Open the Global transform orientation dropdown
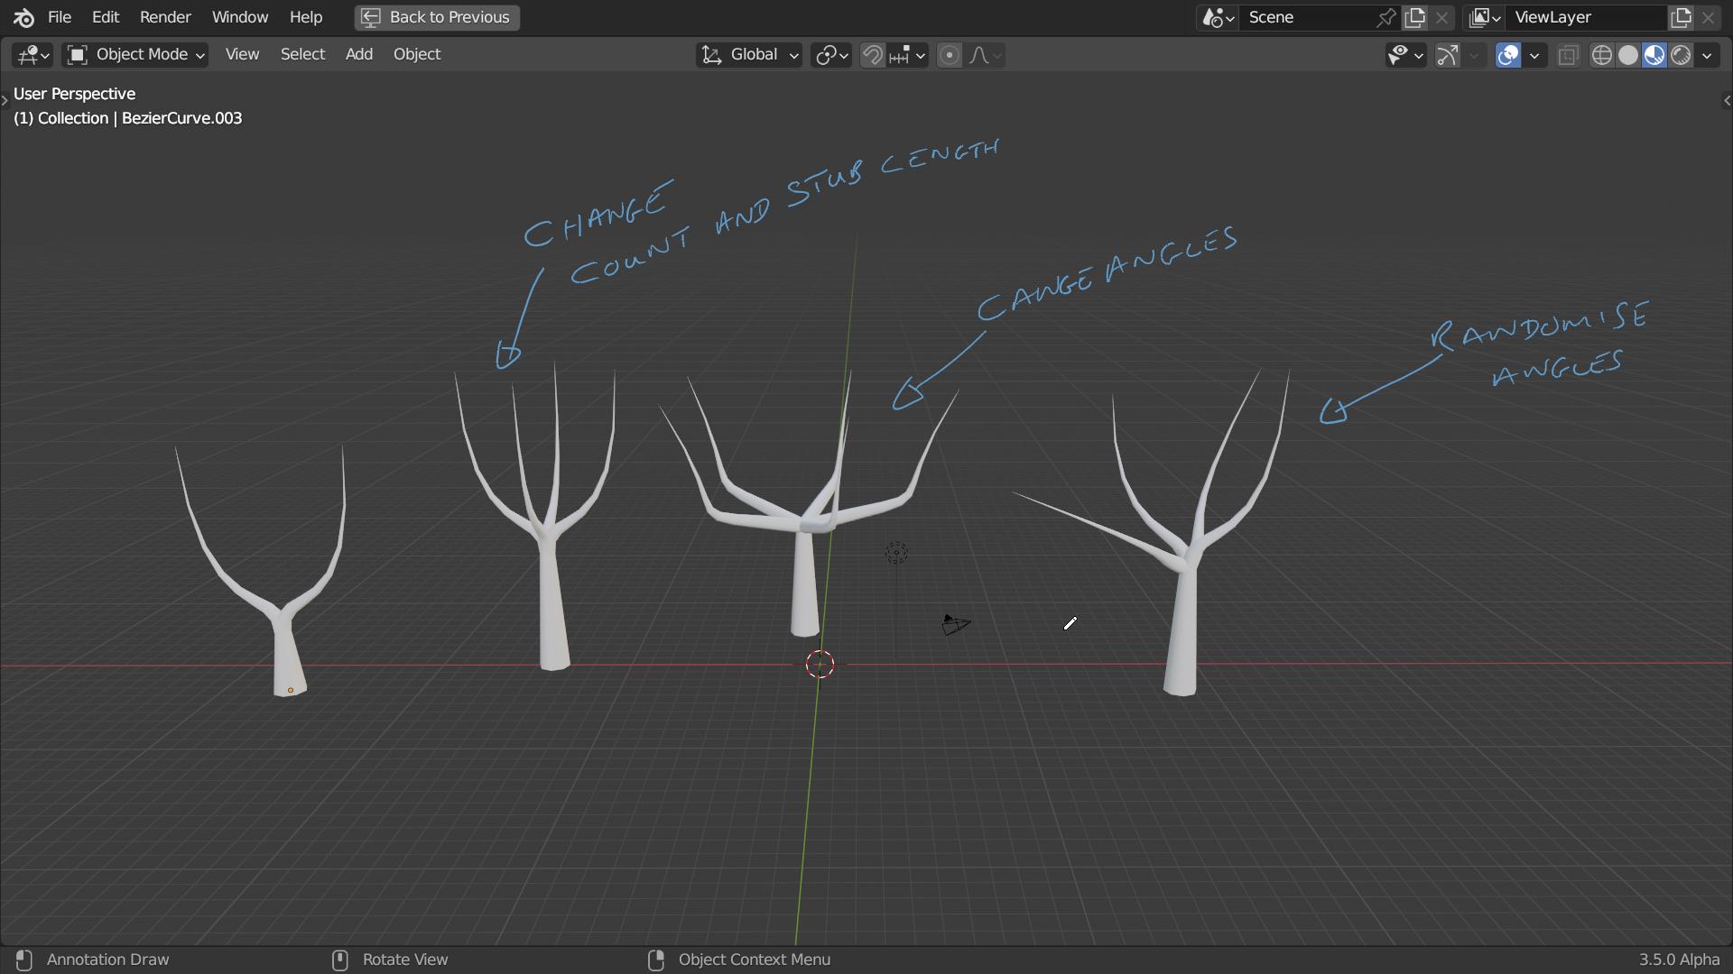Viewport: 1733px width, 974px height. click(x=749, y=55)
